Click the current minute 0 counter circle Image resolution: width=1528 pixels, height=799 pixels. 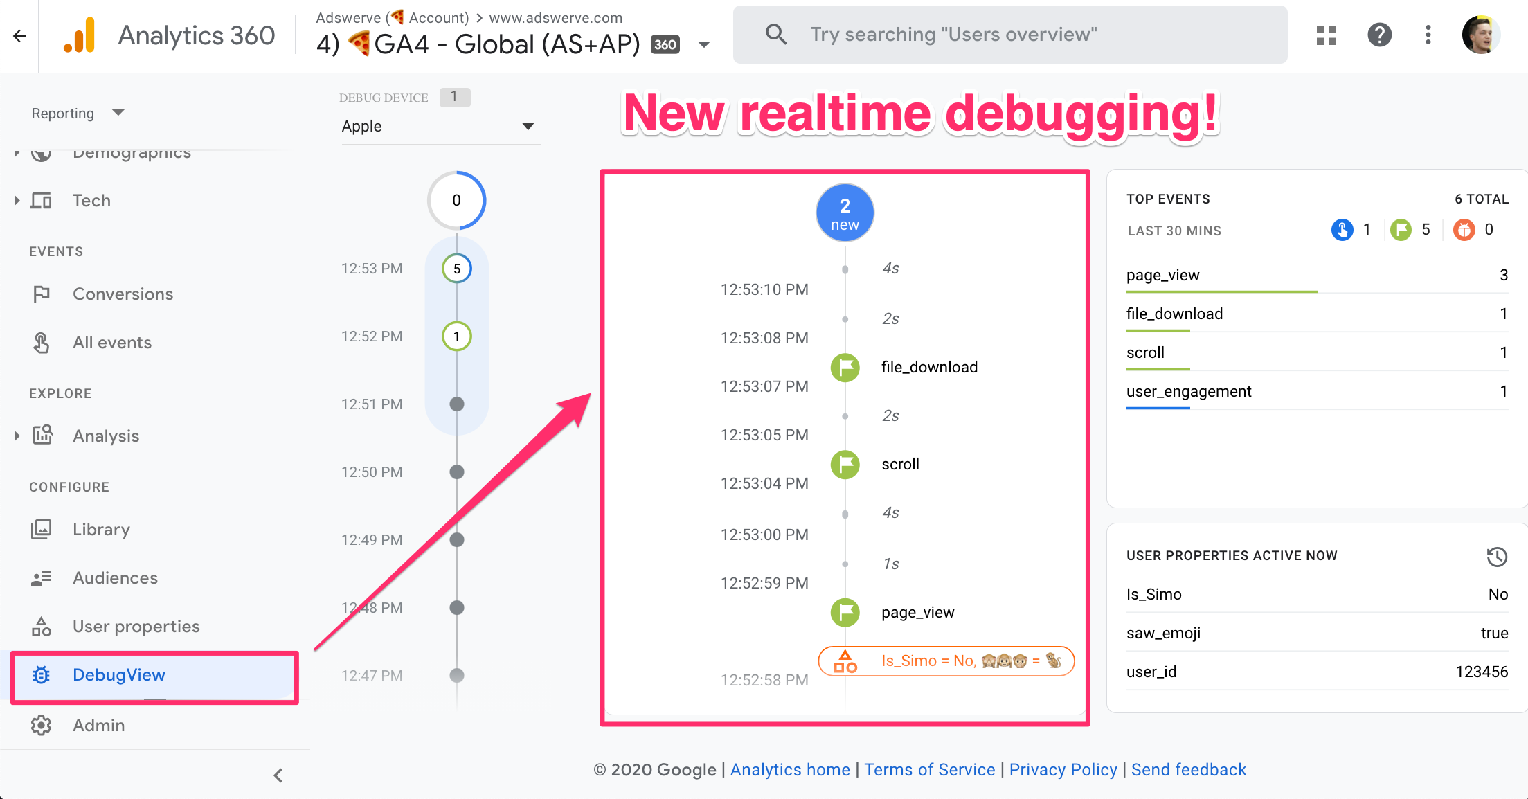point(456,200)
